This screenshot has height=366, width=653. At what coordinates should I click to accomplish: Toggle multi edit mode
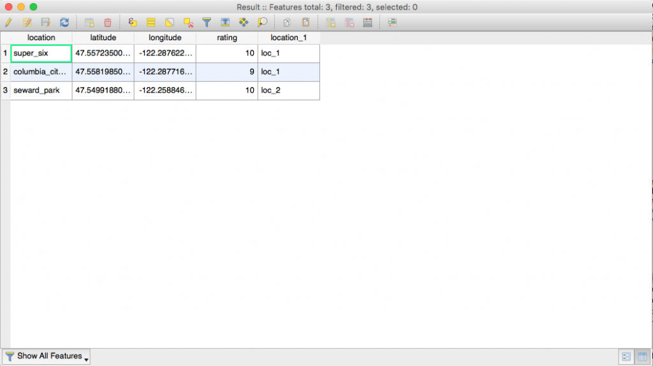[x=27, y=22]
